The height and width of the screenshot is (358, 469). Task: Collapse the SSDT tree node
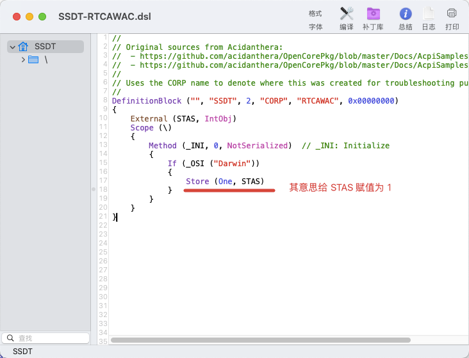[x=13, y=47]
